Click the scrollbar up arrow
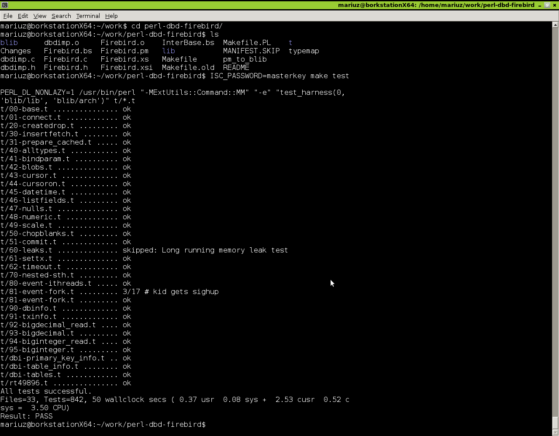Image resolution: width=559 pixels, height=436 pixels. tap(555, 25)
